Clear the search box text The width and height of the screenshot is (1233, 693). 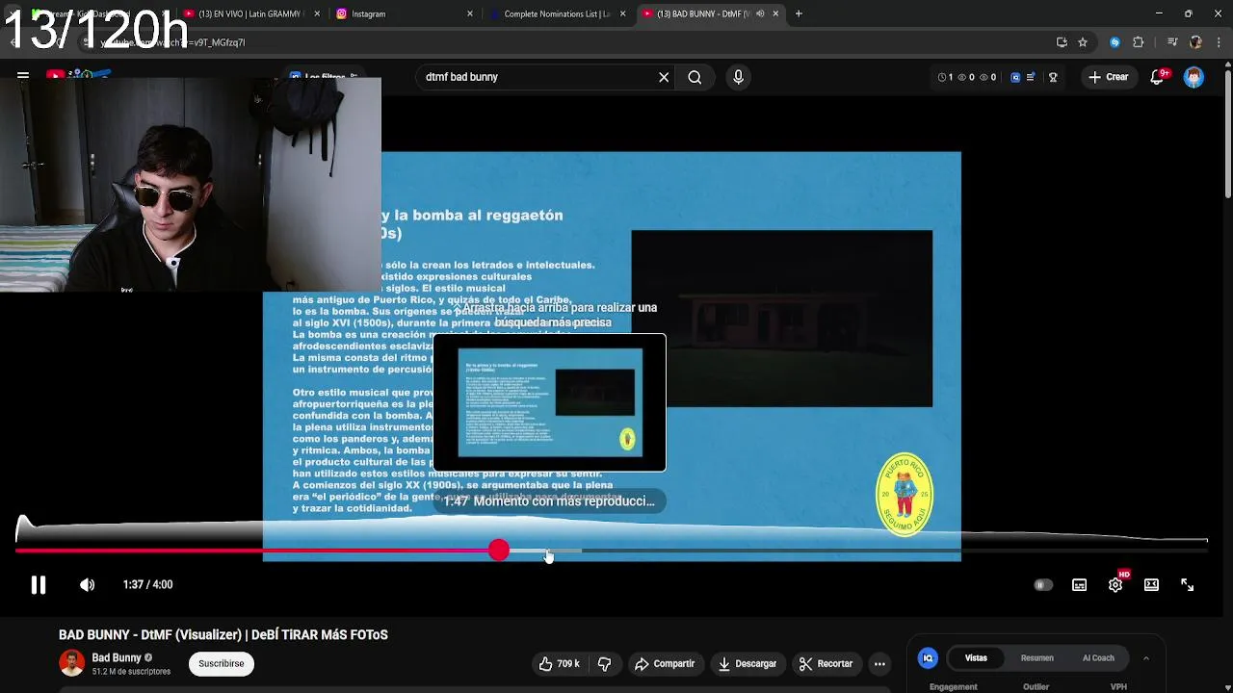coord(664,77)
